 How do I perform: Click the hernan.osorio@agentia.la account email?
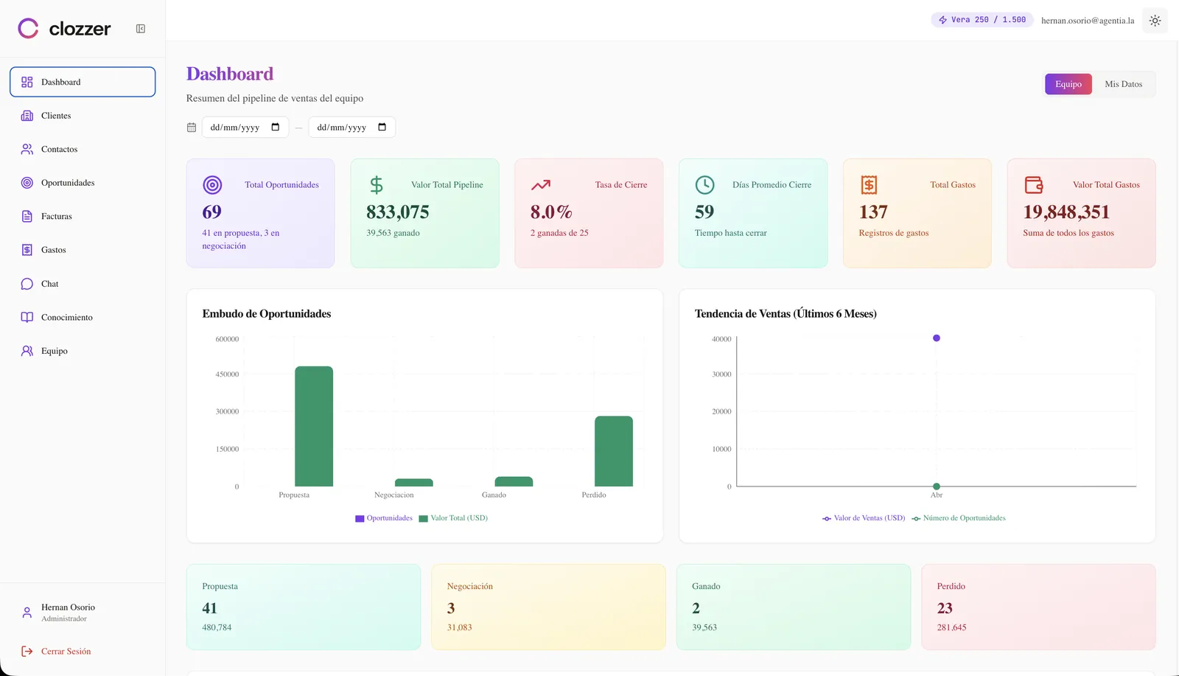(1088, 21)
